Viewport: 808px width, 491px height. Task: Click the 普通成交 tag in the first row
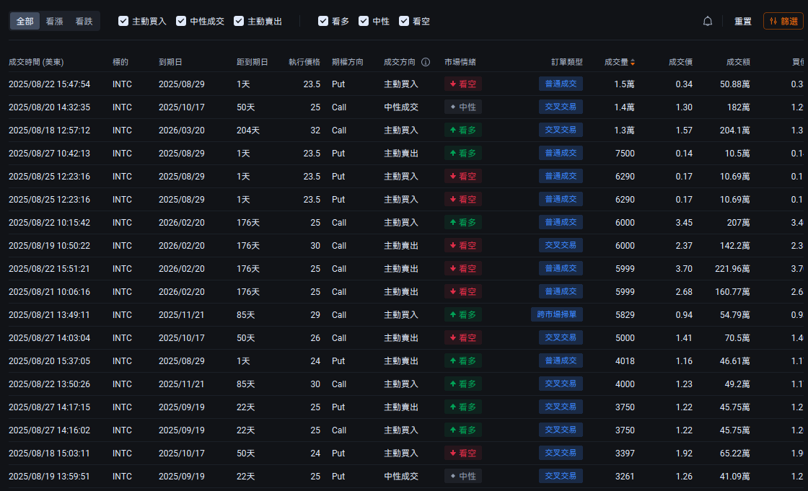coord(561,84)
